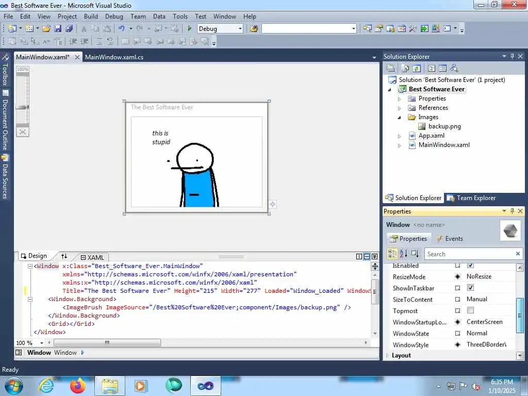Open the Data Sources side panel
This screenshot has height=396, width=528.
(x=5, y=177)
